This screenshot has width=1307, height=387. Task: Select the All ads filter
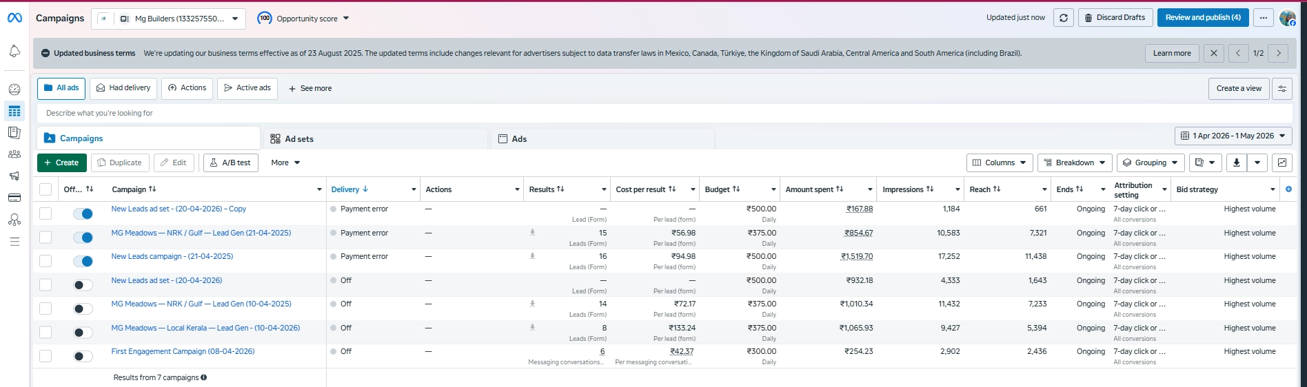[61, 88]
